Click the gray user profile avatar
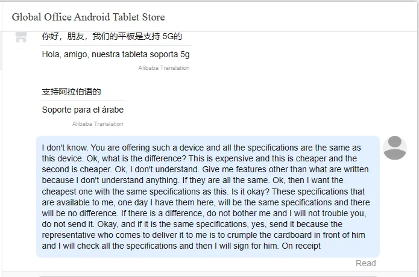This screenshot has width=419, height=277. coord(395,148)
